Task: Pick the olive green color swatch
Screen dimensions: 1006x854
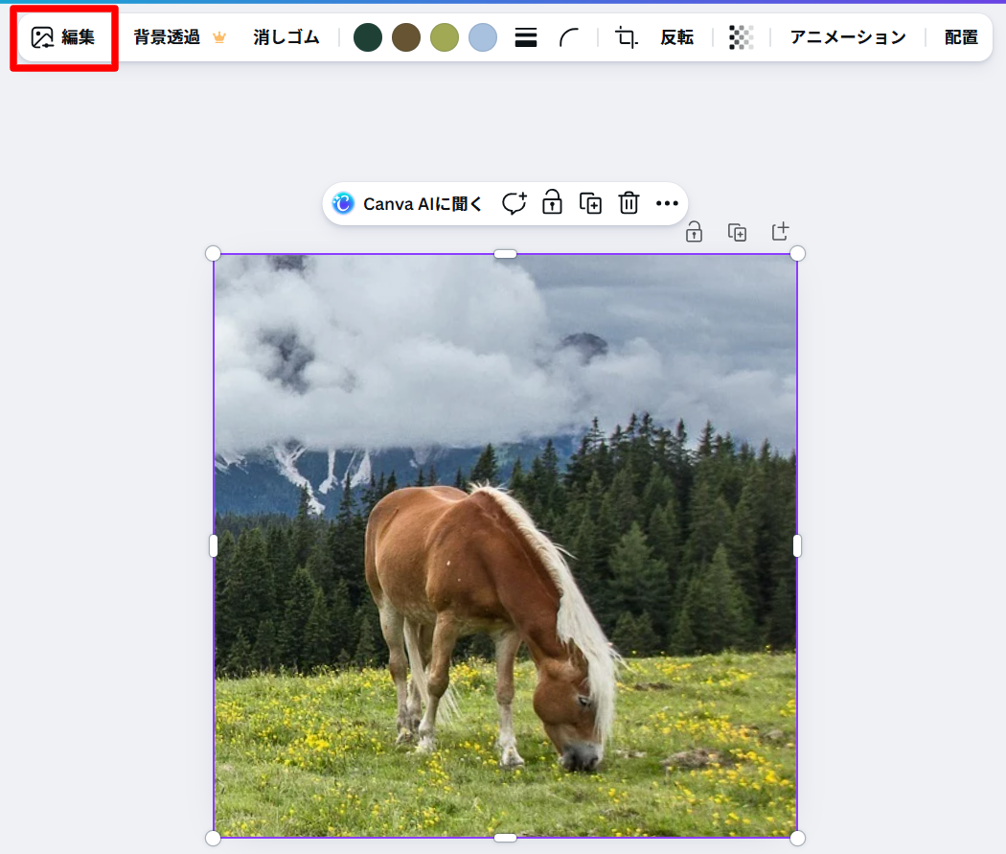Action: pos(445,37)
